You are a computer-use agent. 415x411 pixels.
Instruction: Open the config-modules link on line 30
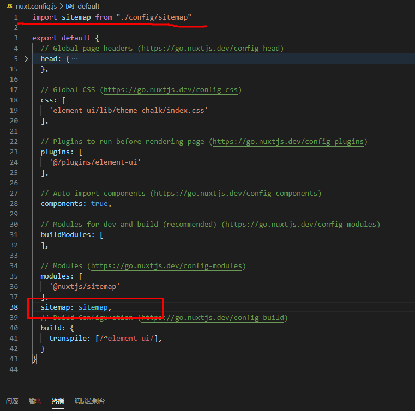[300, 224]
